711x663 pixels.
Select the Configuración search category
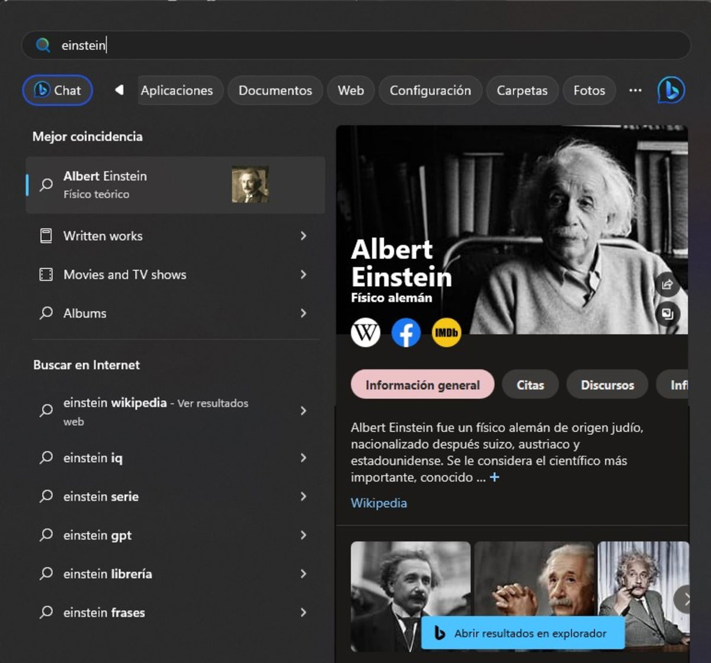pyautogui.click(x=430, y=90)
